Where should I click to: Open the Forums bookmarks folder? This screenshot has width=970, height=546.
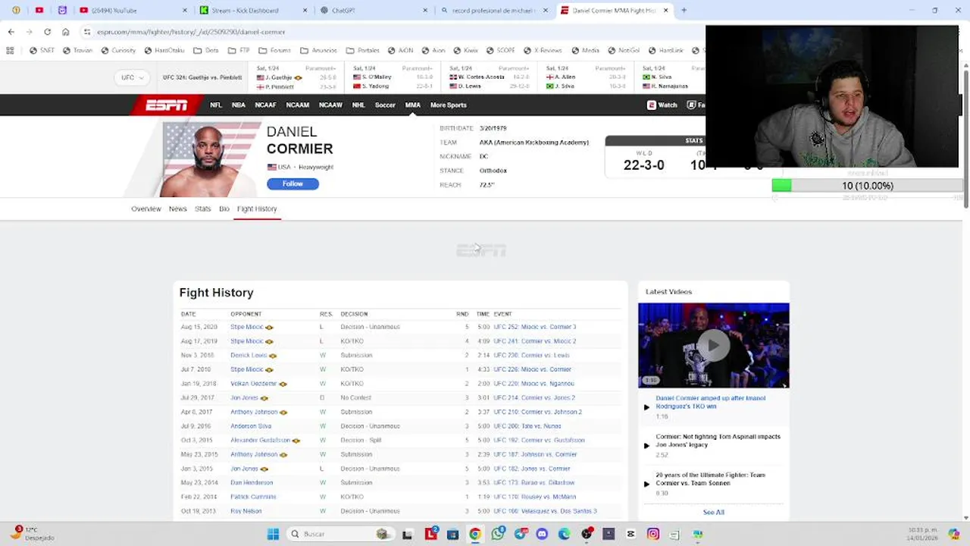tap(274, 51)
